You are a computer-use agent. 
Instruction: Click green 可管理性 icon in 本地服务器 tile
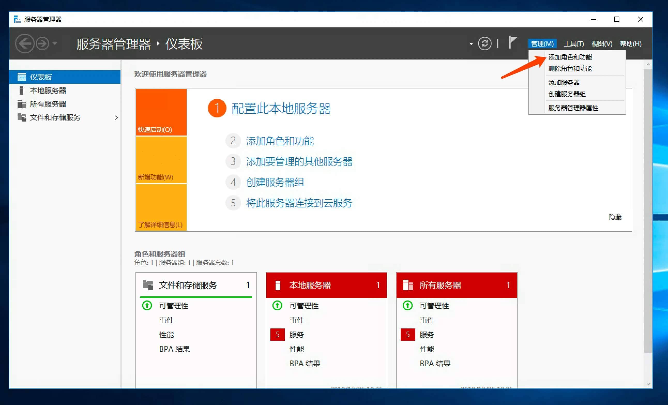[x=277, y=306]
